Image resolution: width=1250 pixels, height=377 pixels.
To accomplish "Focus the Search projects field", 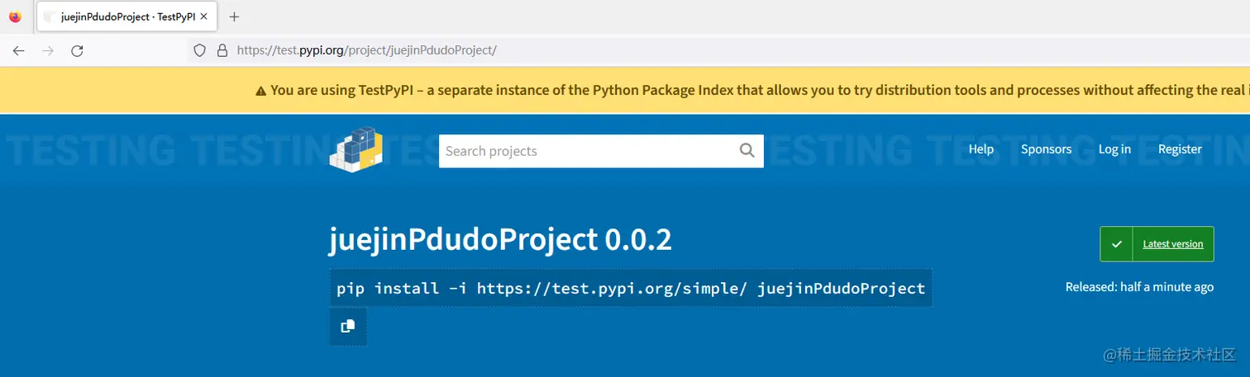I will pyautogui.click(x=587, y=151).
